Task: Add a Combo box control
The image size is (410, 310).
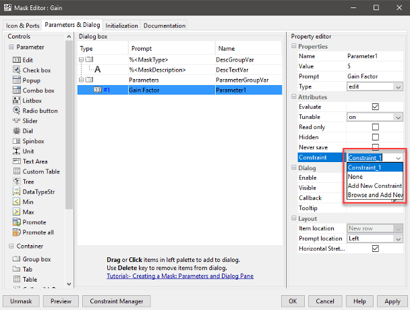Action: (x=33, y=91)
